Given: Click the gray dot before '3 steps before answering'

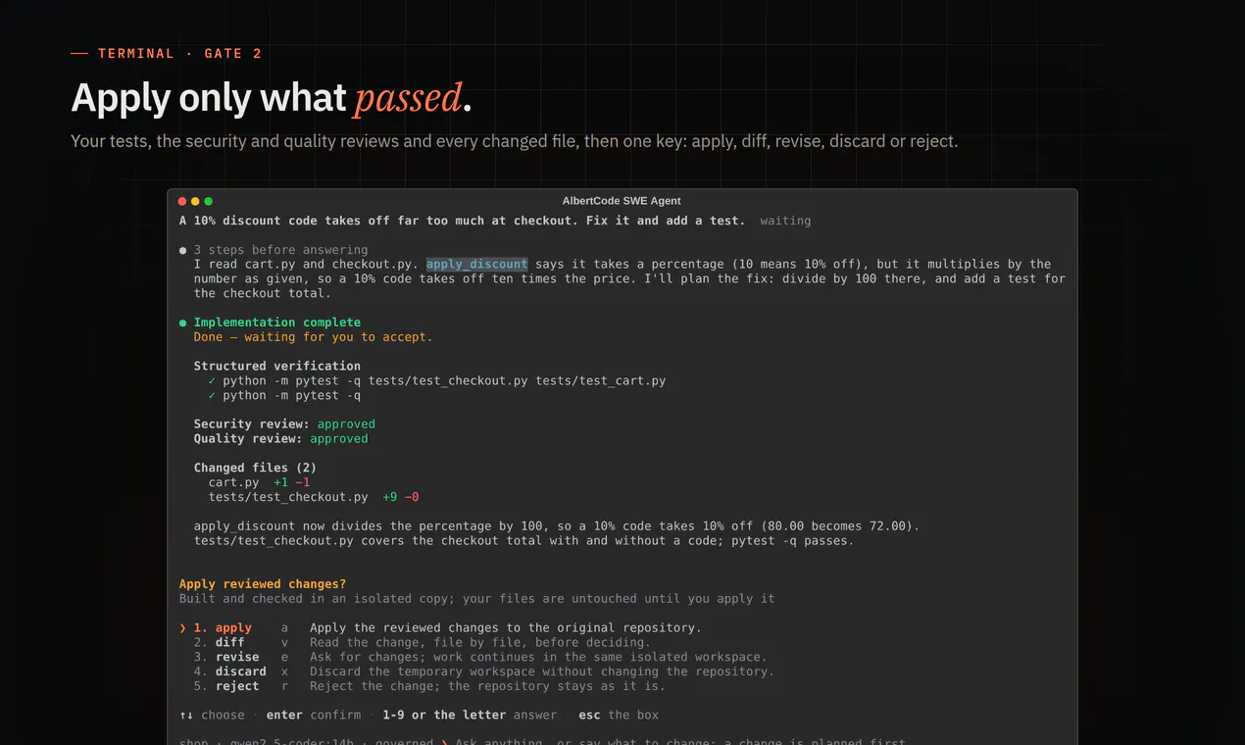Looking at the screenshot, I should pyautogui.click(x=182, y=250).
